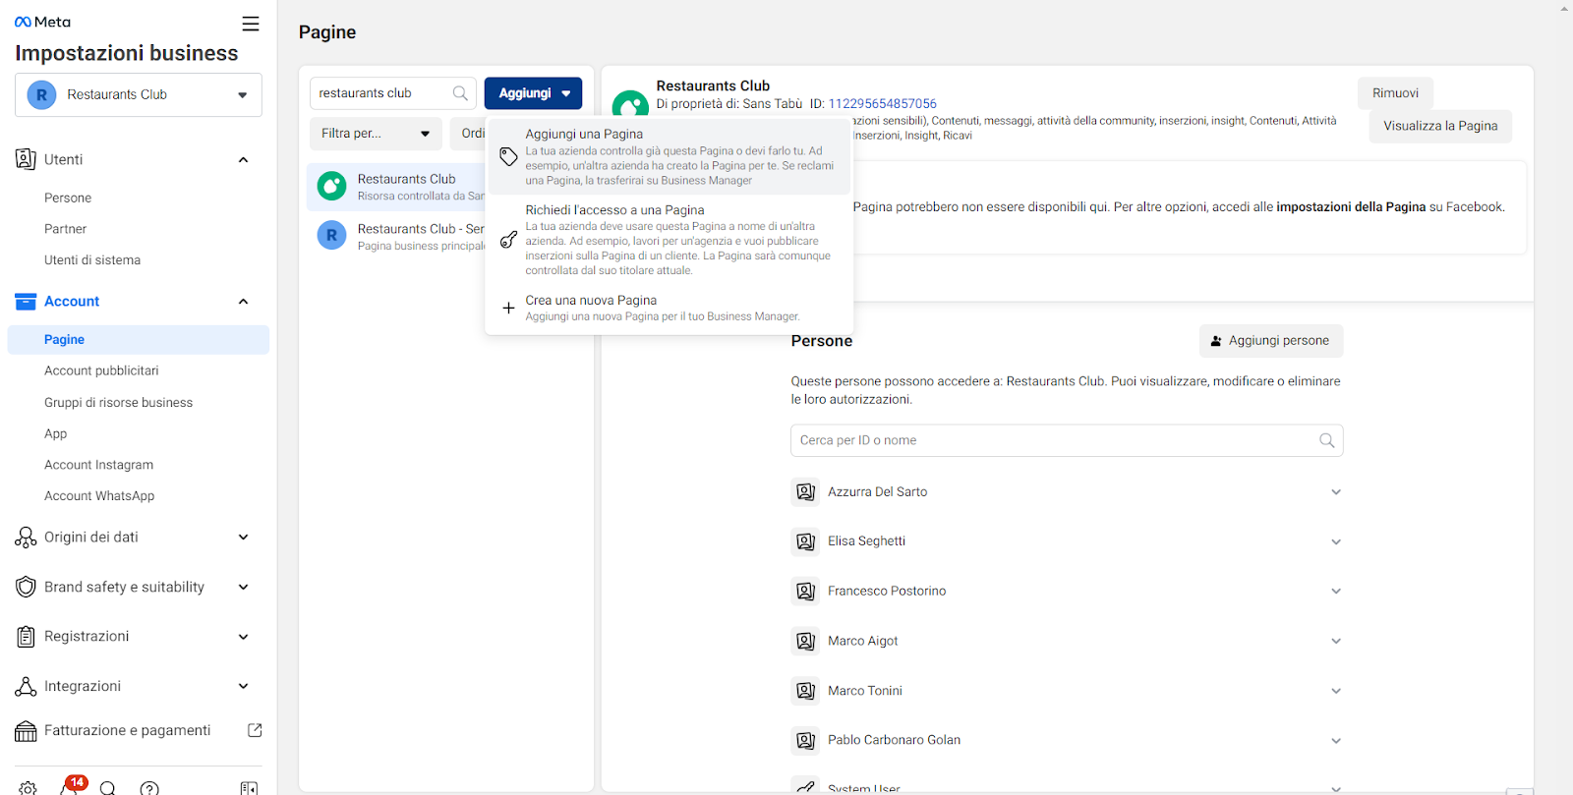Open Account pubblicitari in sidebar
The height and width of the screenshot is (795, 1573).
[101, 370]
